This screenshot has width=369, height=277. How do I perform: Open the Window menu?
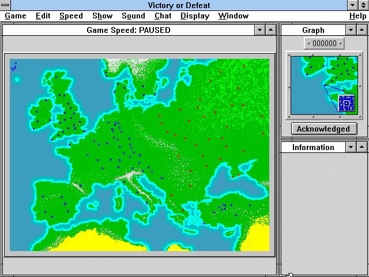[x=234, y=16]
